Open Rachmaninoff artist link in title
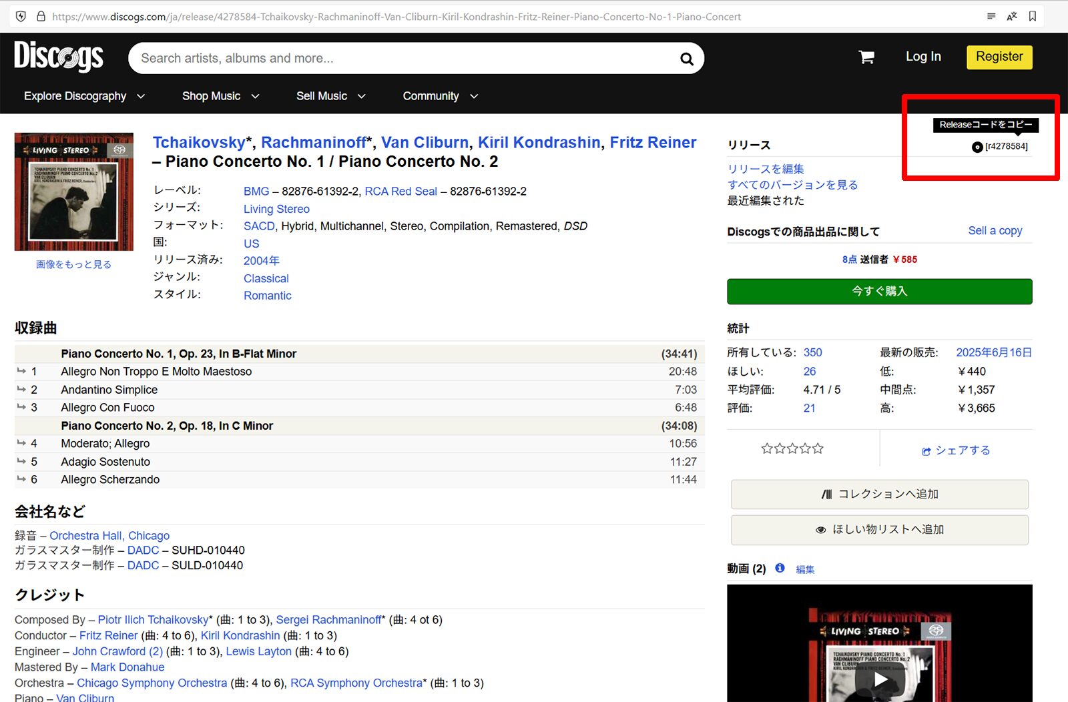 click(314, 143)
